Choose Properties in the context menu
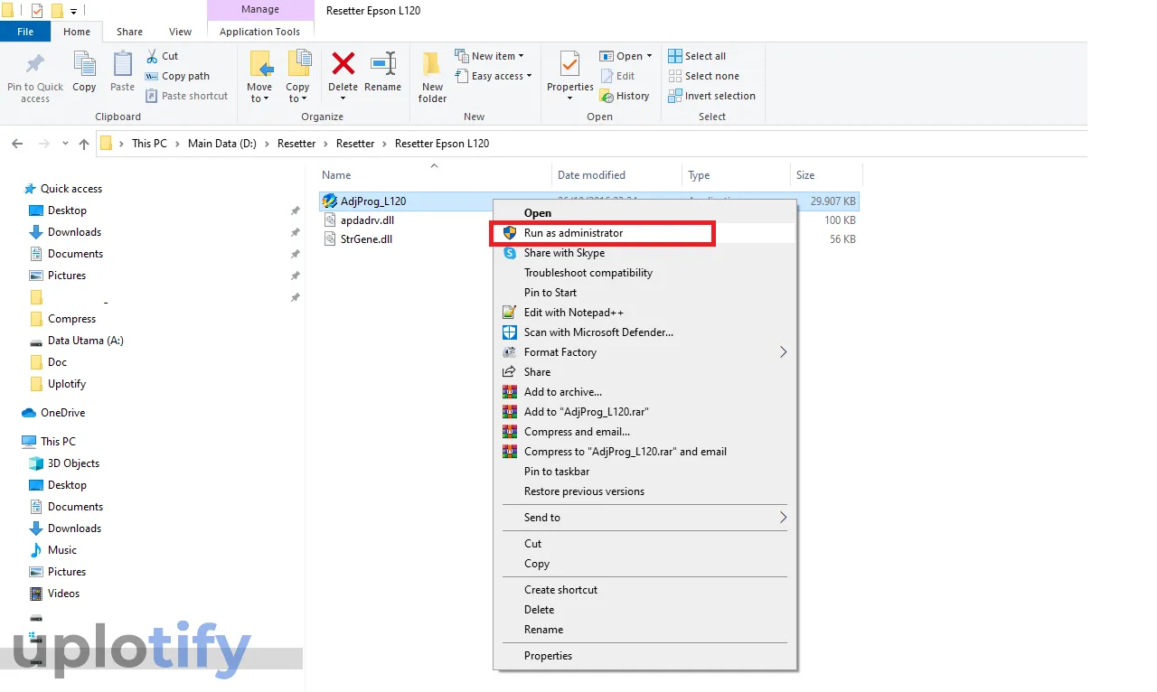Image resolution: width=1157 pixels, height=692 pixels. point(644,656)
